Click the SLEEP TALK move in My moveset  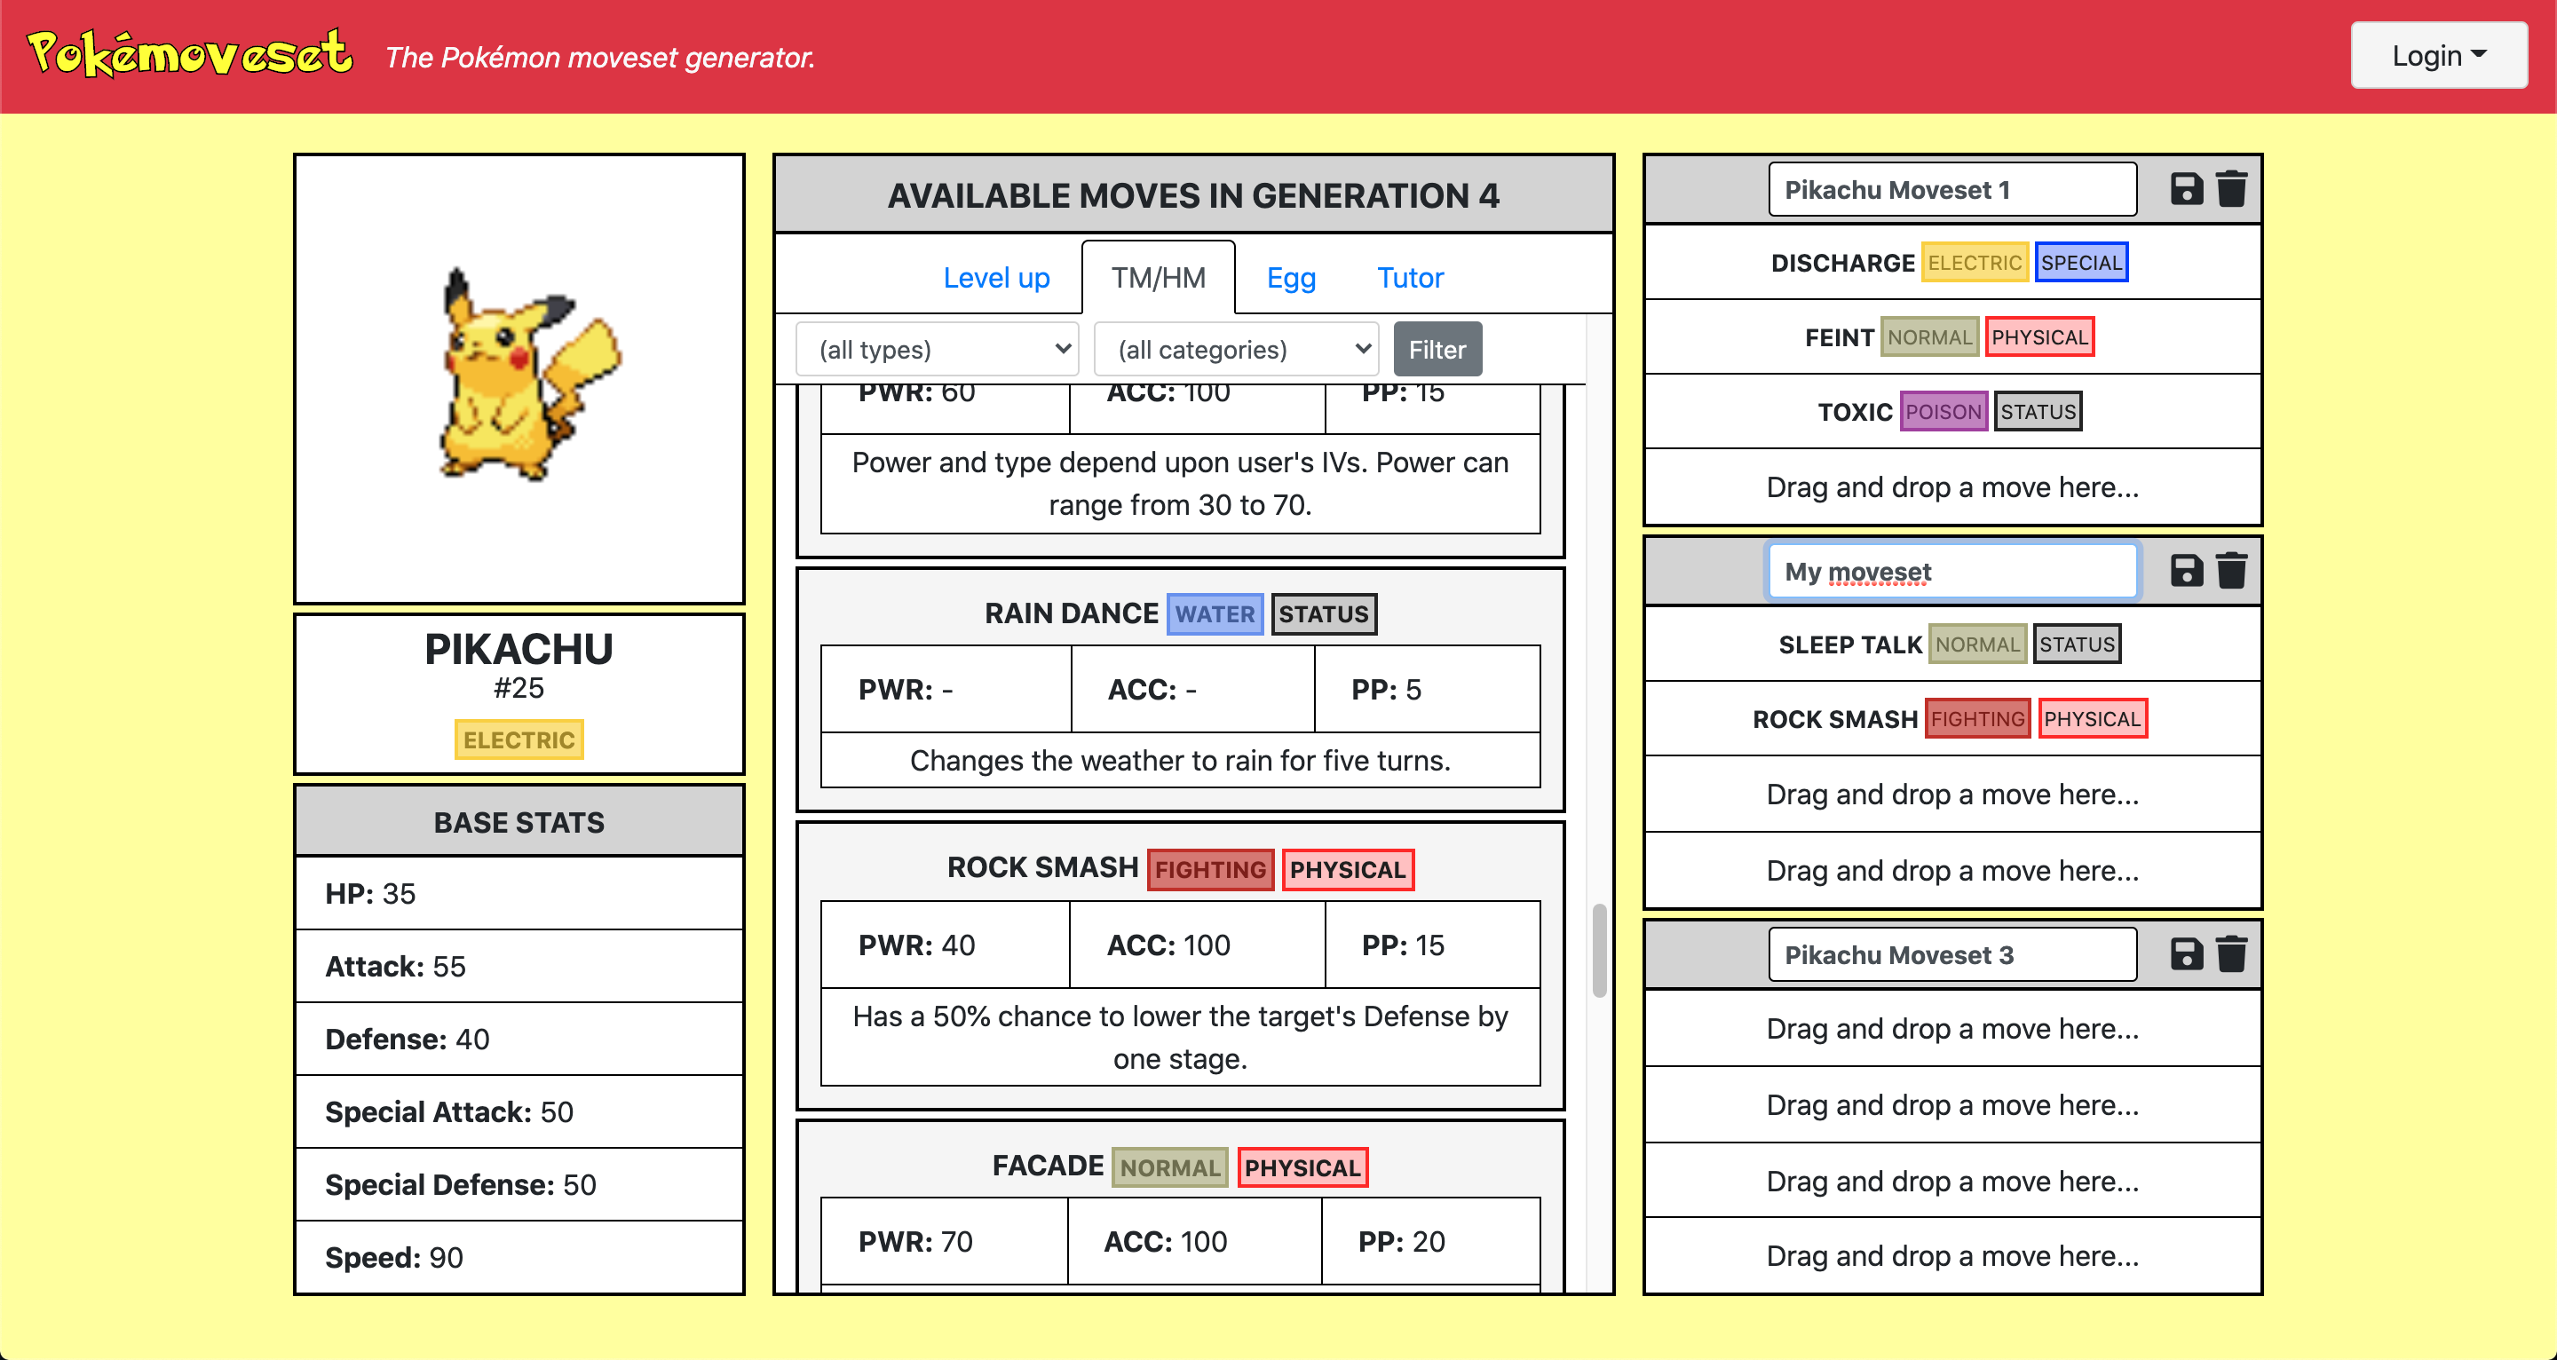(x=1951, y=644)
